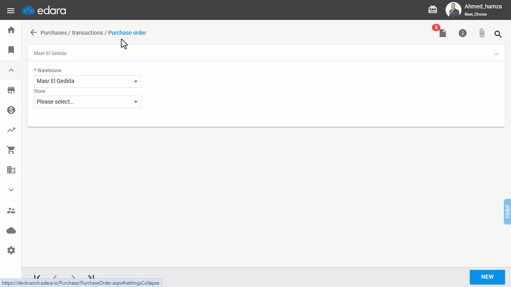Expand sidebar with the down chevron
The width and height of the screenshot is (511, 287).
pos(11,190)
